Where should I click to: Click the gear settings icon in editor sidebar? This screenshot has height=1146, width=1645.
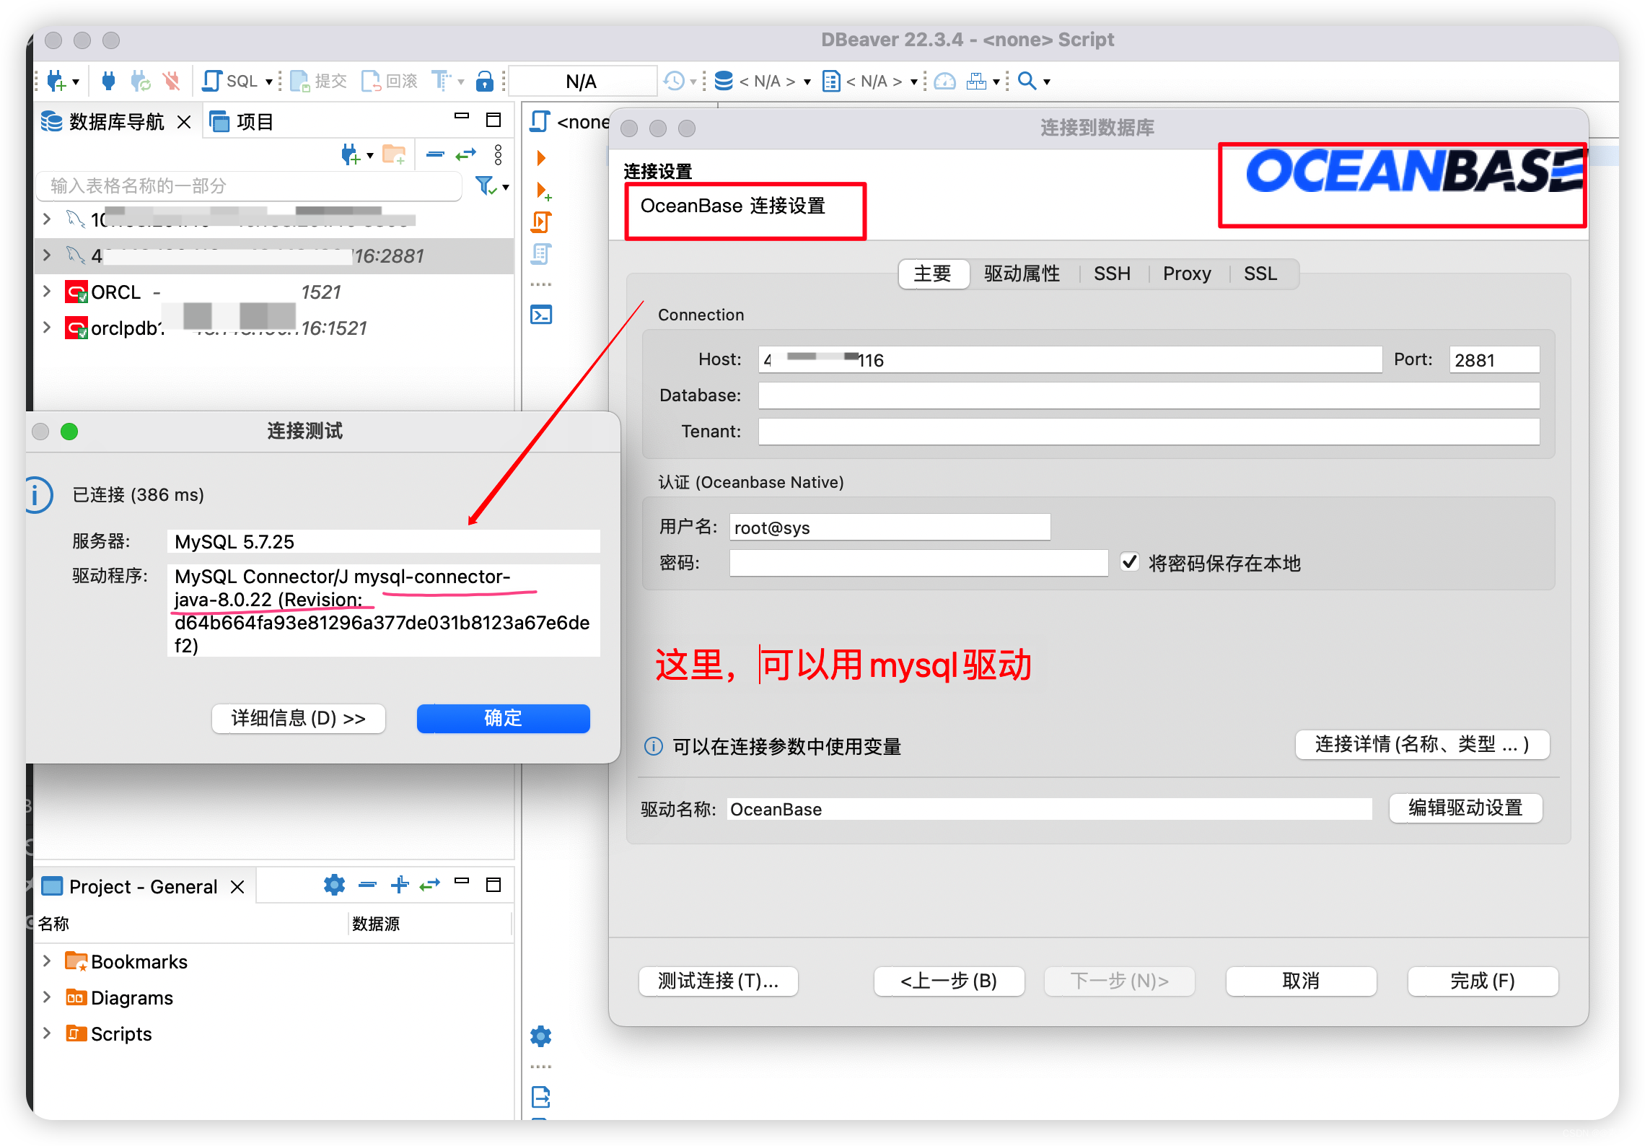[541, 1036]
